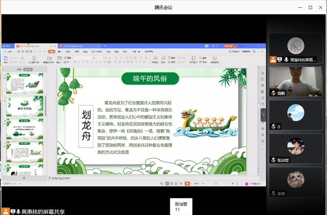
Task: Switch to slide sorter view in status bar
Action: [172, 184]
